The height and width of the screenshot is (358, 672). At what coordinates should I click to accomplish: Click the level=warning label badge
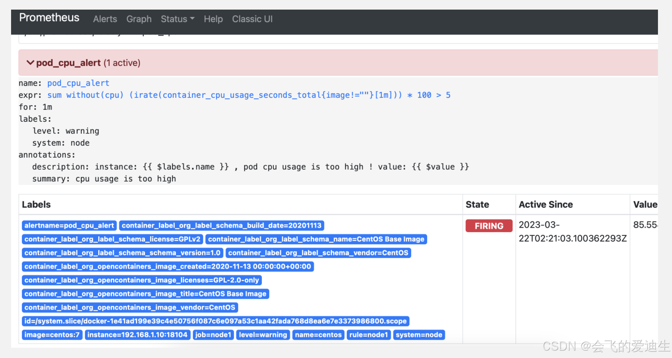[263, 335]
